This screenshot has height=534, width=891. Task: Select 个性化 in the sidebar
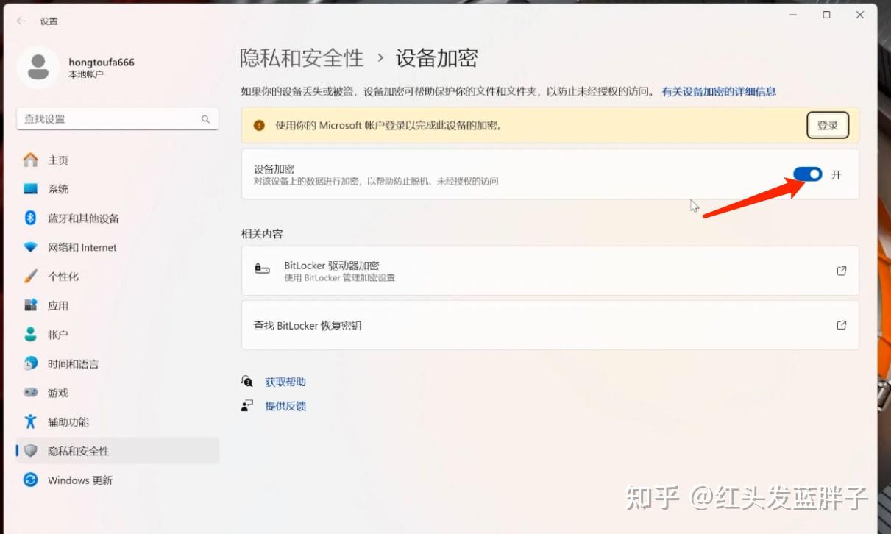pos(118,277)
